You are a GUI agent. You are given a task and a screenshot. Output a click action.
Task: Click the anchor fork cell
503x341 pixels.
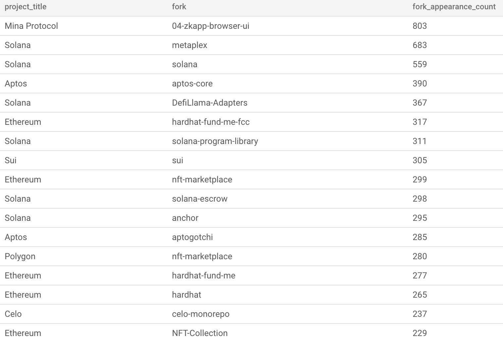[185, 218]
